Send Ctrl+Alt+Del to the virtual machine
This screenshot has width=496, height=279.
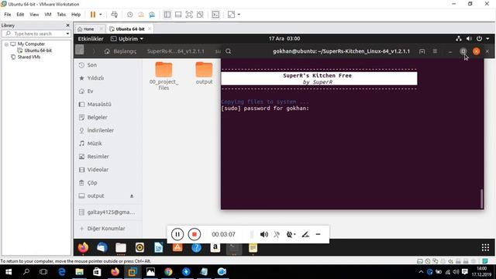coord(115,15)
